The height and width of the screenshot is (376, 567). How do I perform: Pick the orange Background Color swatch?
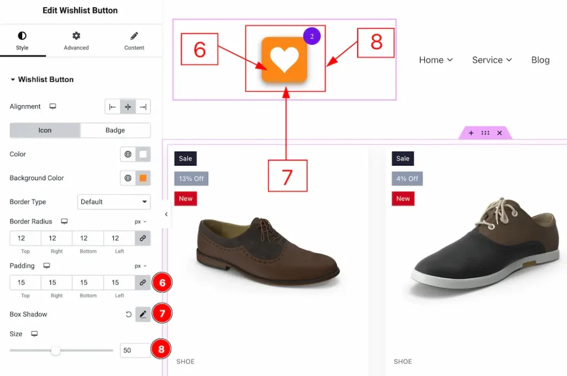coord(143,178)
